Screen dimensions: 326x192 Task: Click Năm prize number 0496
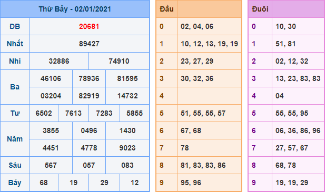[89, 131]
